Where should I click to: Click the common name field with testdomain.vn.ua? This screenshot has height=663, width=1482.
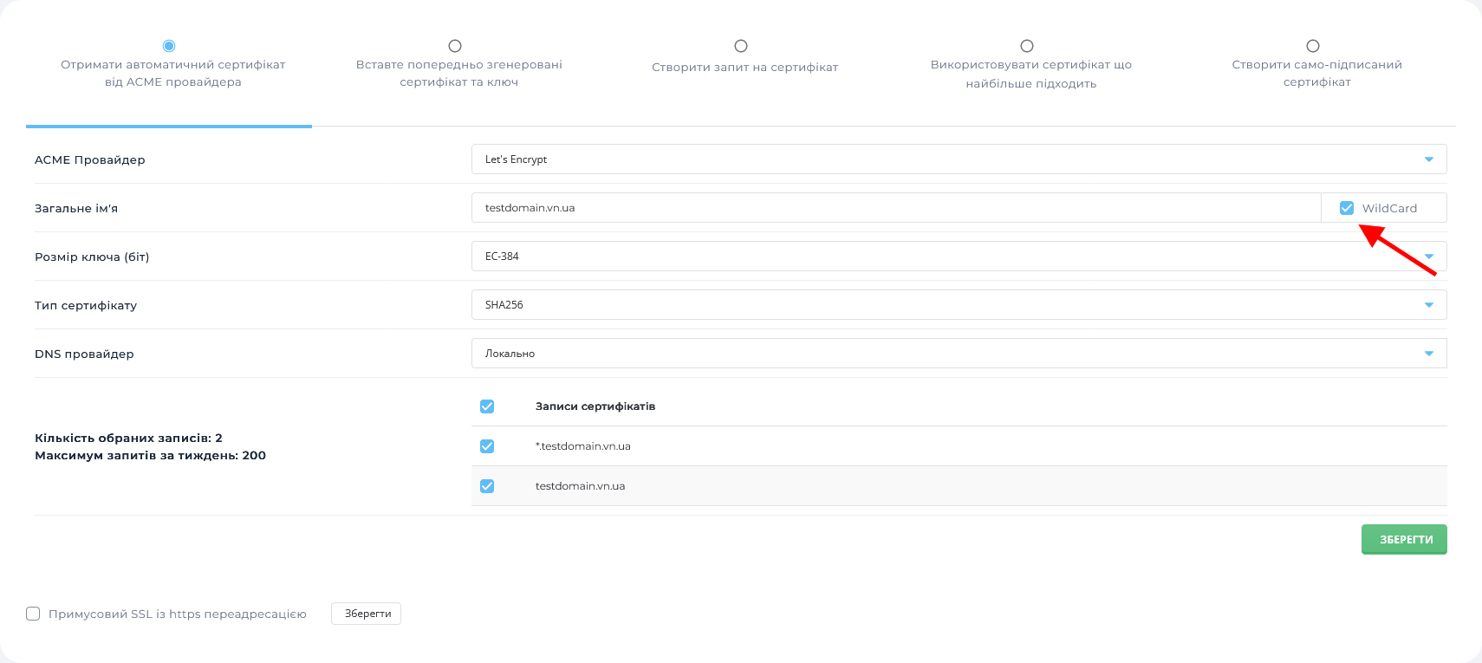point(896,208)
